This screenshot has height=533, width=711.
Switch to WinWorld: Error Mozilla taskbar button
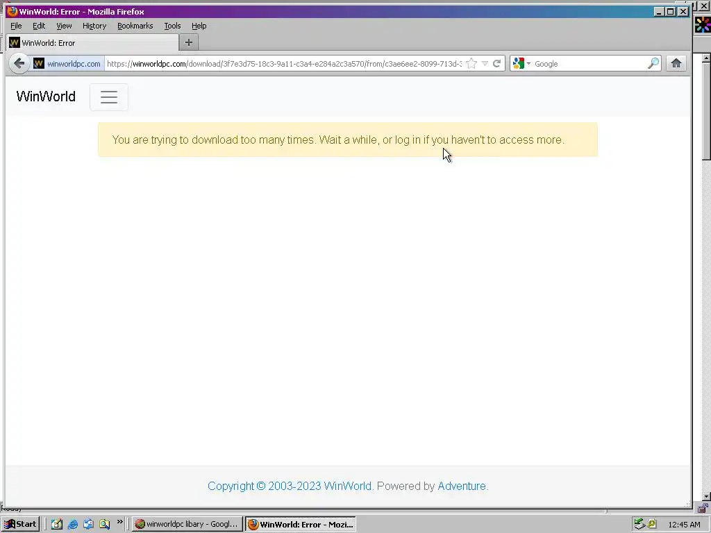(301, 525)
